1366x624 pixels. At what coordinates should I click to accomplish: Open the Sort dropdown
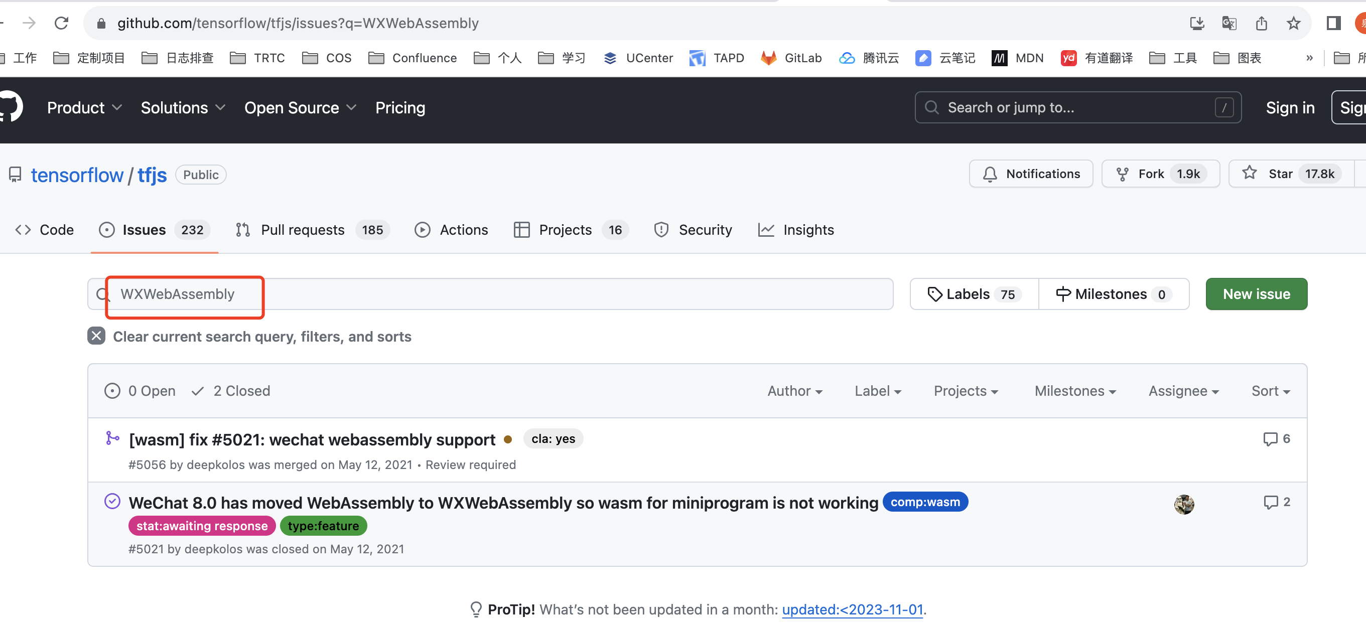1270,391
